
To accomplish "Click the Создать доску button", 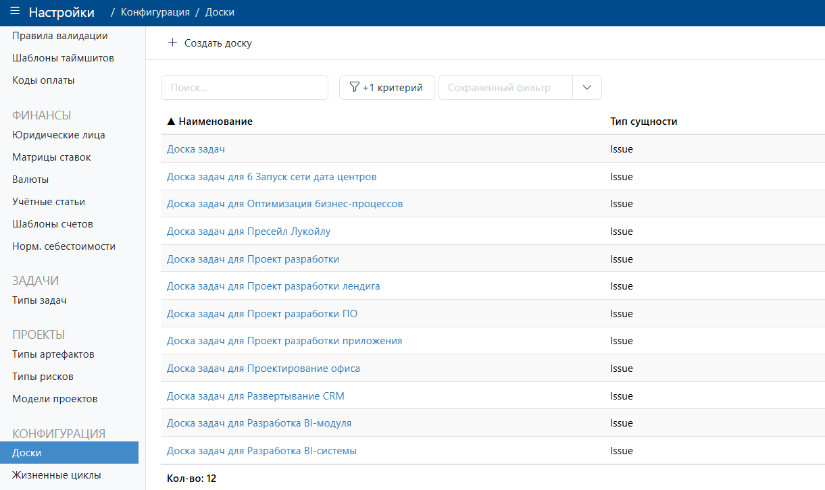I will (209, 43).
